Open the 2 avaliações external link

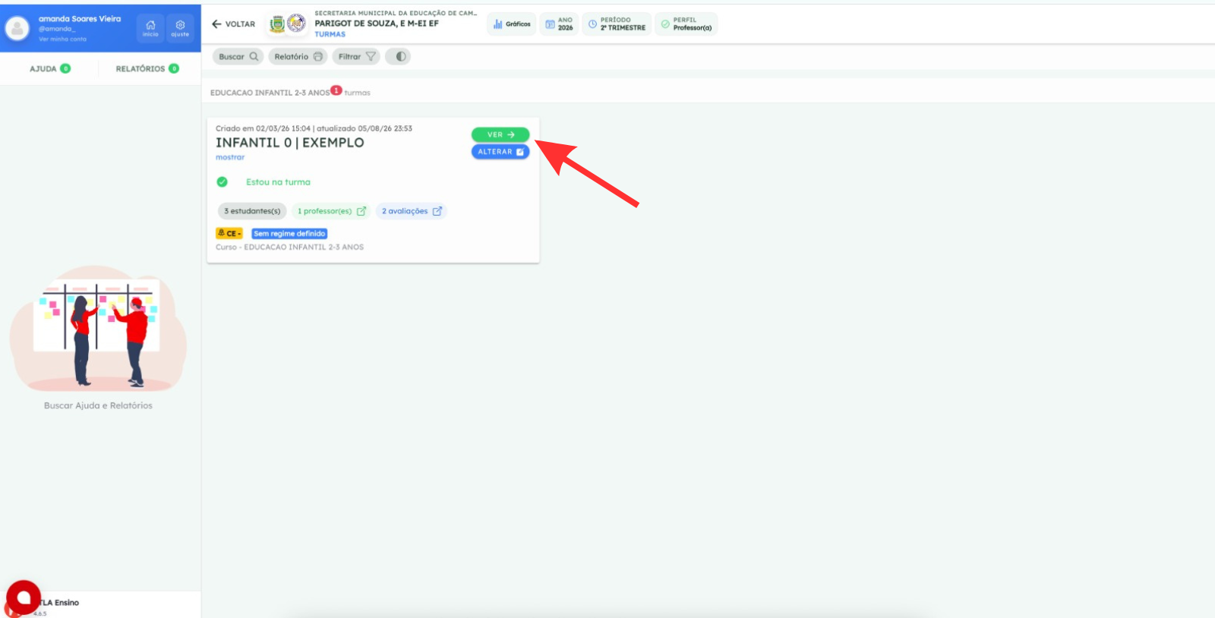[412, 211]
